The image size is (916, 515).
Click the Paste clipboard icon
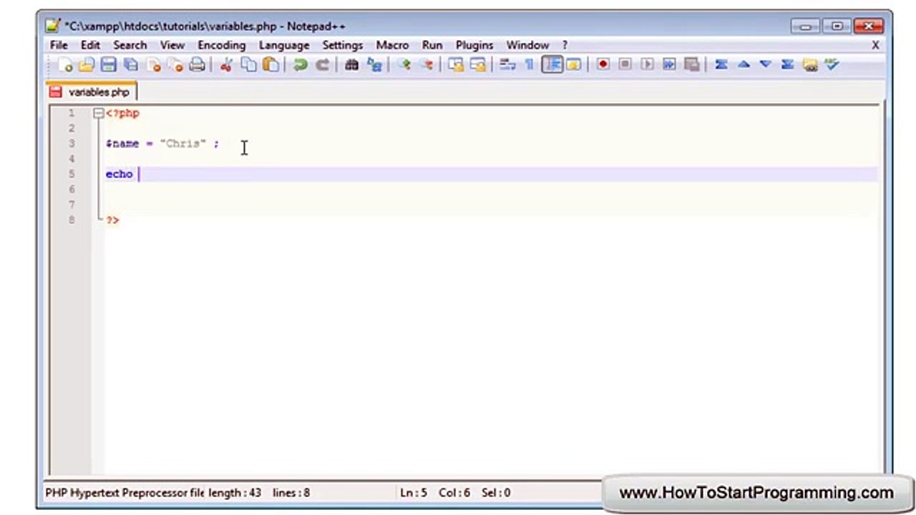tap(271, 65)
